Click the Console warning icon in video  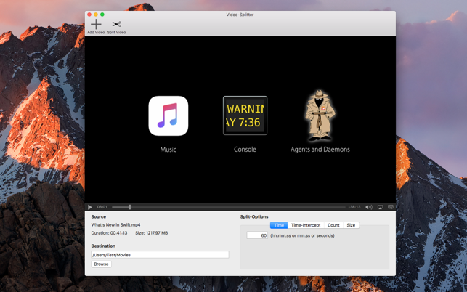[245, 115]
